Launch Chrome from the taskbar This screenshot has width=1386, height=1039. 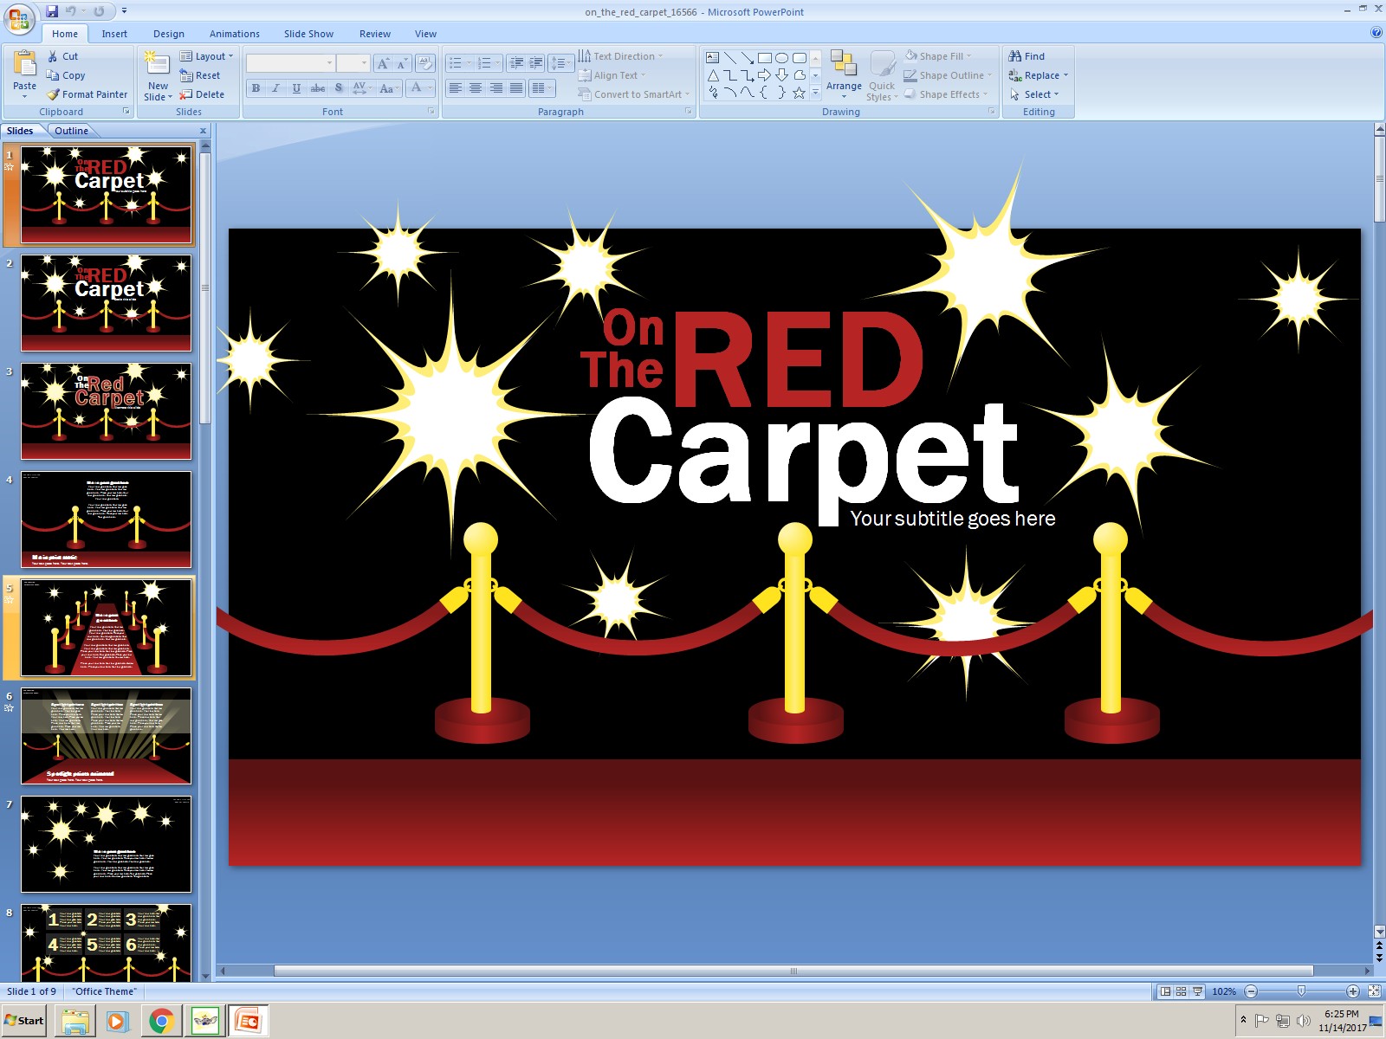[x=160, y=1021]
